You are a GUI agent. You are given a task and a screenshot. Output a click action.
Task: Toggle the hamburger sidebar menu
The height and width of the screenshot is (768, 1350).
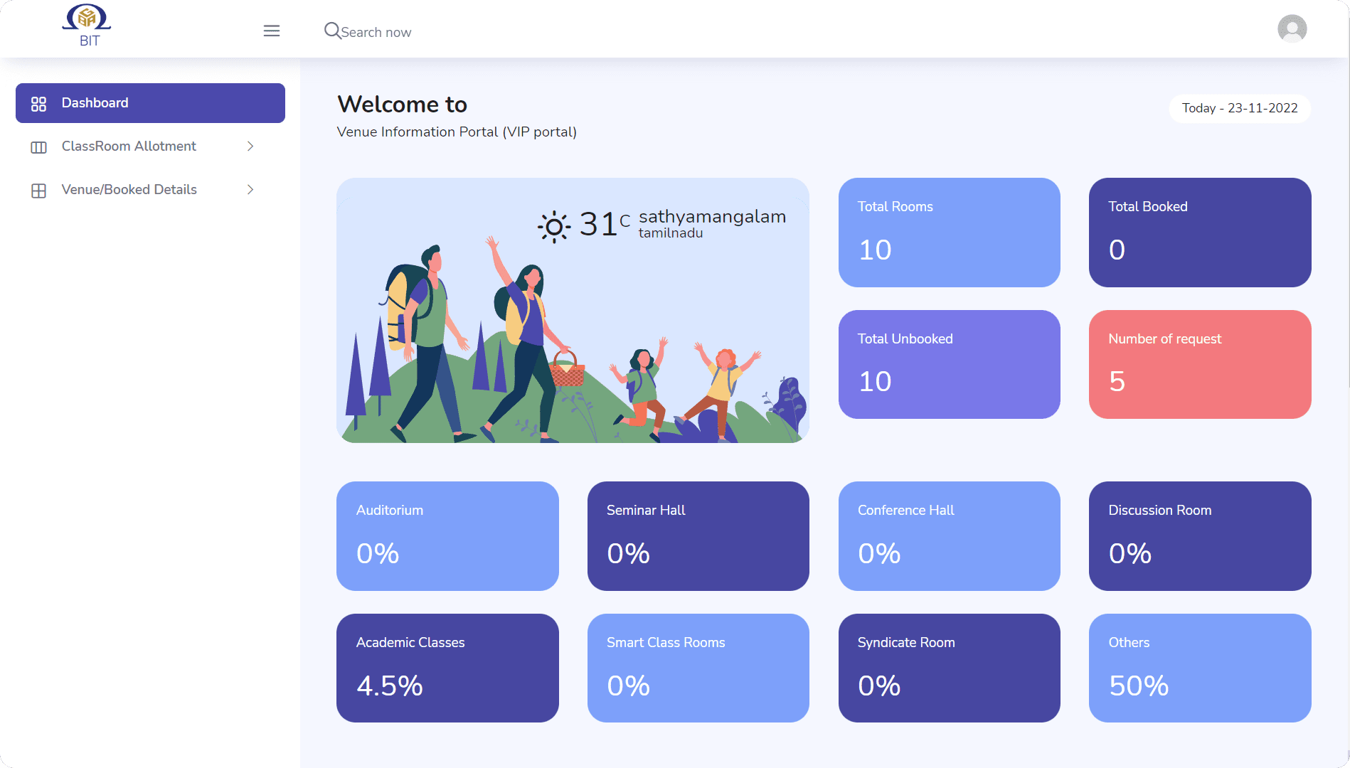[x=272, y=31]
